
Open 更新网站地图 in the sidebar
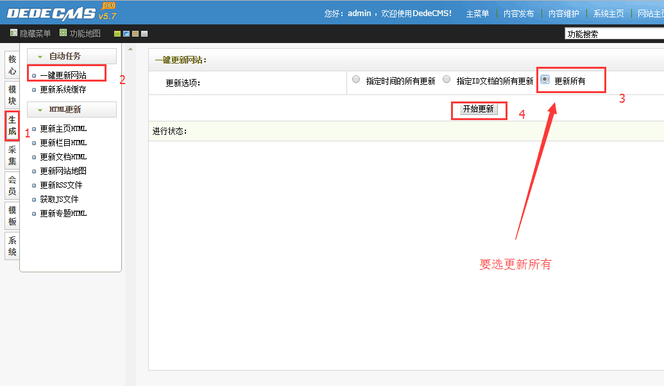[63, 171]
